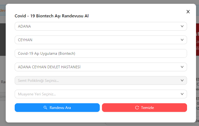The height and width of the screenshot is (126, 199).
Task: Open the CEYHAN district dropdown
Action: click(x=101, y=40)
